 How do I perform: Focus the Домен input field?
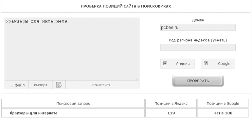(x=198, y=28)
